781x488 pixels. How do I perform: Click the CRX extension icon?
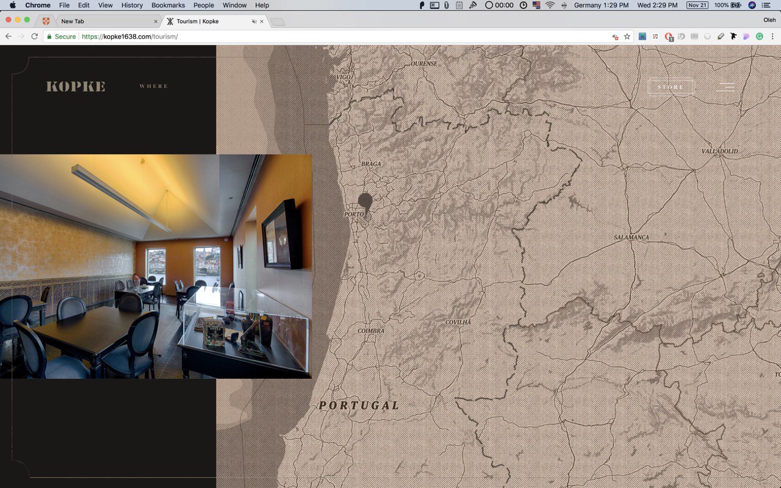click(x=694, y=37)
